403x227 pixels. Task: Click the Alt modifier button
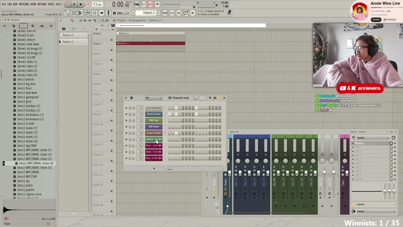(179, 13)
